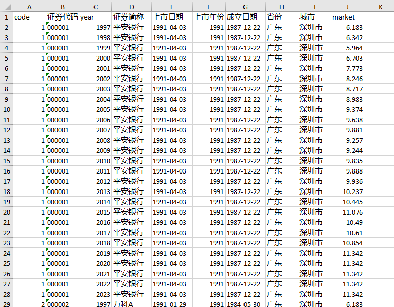
Task: Select market value 10.854
Action: (348, 243)
